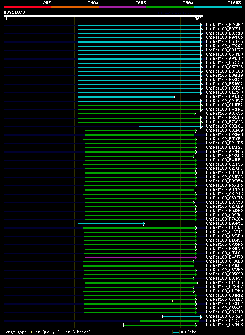Image resolution: width=245 pixels, height=335 pixels.
Task: Click the UniRef100_A7PXQ2 label
Action: (x=224, y=46)
